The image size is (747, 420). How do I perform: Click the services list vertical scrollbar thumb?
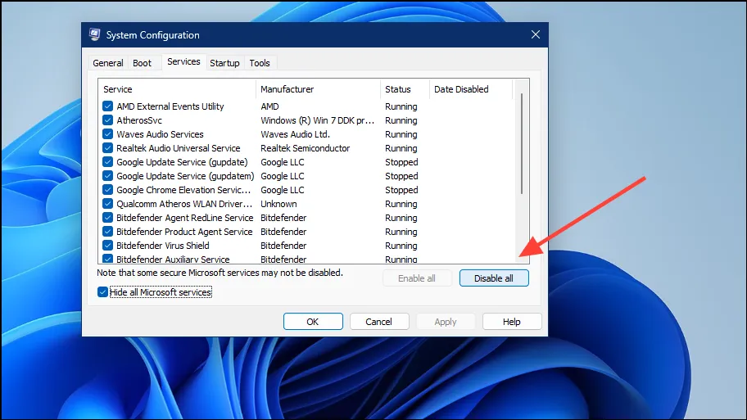pos(522,144)
